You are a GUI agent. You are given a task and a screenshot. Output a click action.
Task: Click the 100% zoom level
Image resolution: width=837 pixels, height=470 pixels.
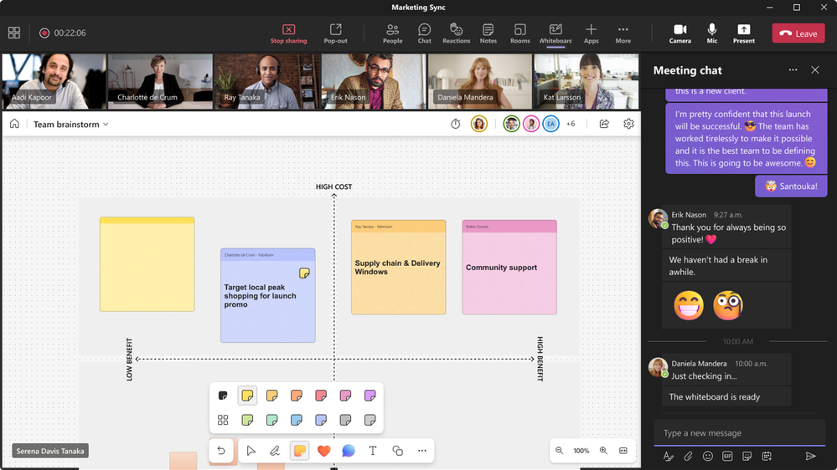581,451
